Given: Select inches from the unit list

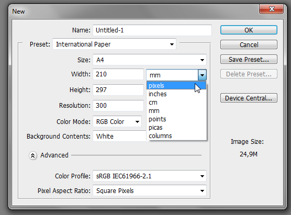Looking at the screenshot, I should 176,94.
